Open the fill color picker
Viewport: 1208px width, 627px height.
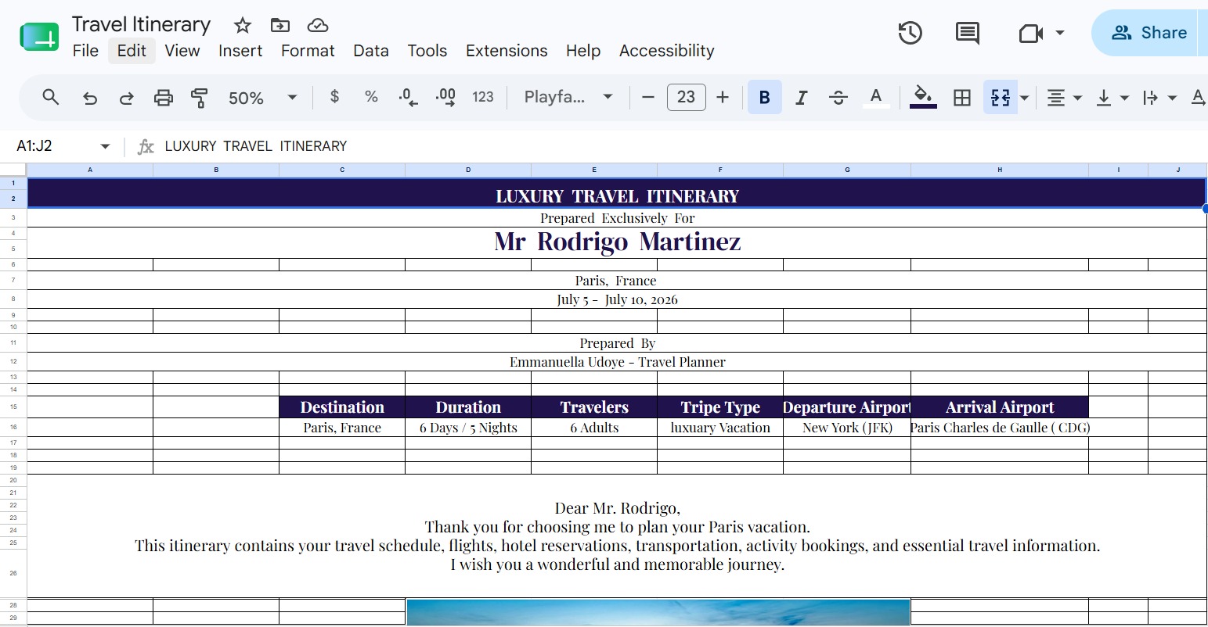923,97
